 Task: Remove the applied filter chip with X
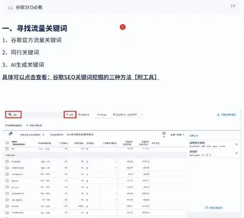[x=43, y=134]
